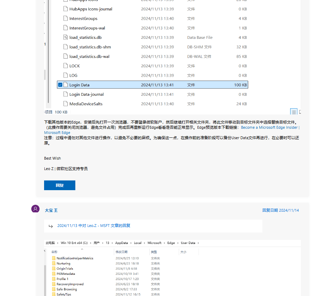Click the DB-SHM 文件 type cell
Screen dimensions: 328x296
(x=199, y=47)
